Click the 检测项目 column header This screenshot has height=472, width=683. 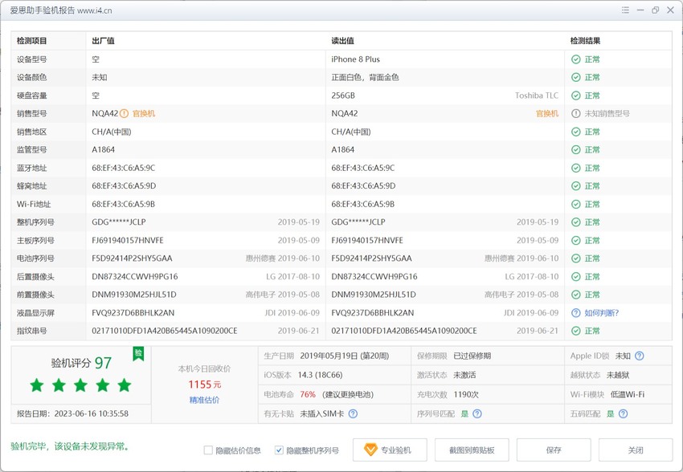pos(32,41)
